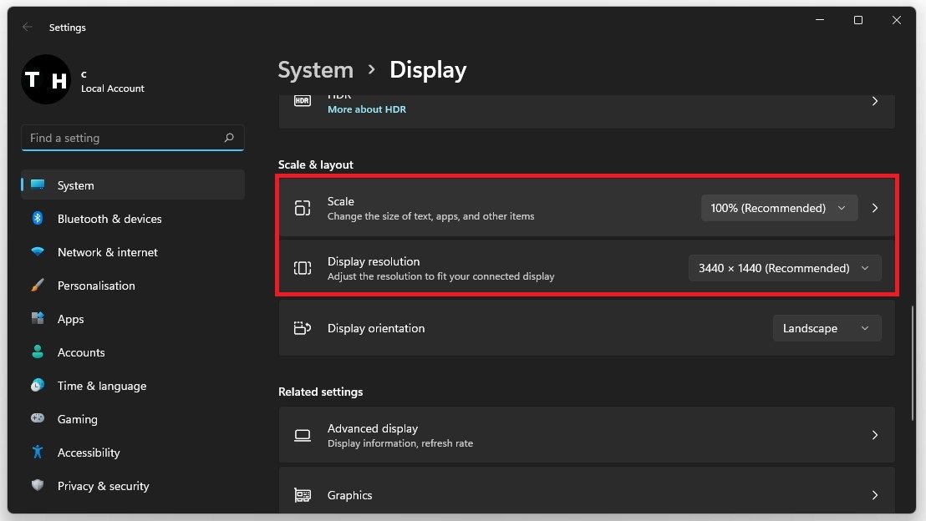
Task: Click the Accessibility figure icon
Action: 38,453
